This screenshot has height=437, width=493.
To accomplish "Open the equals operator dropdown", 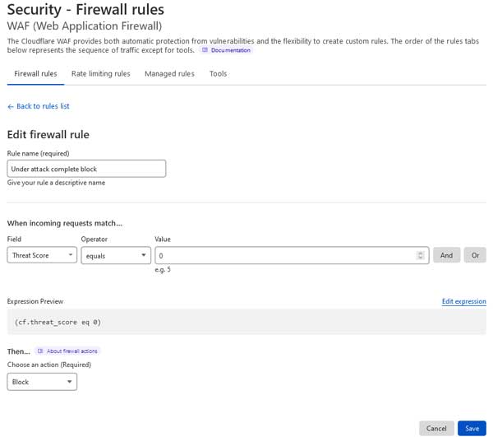I will pos(116,255).
